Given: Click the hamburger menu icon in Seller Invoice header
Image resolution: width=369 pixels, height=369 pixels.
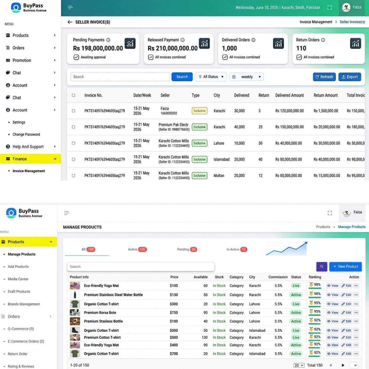Looking at the screenshot, I should click(70, 7).
